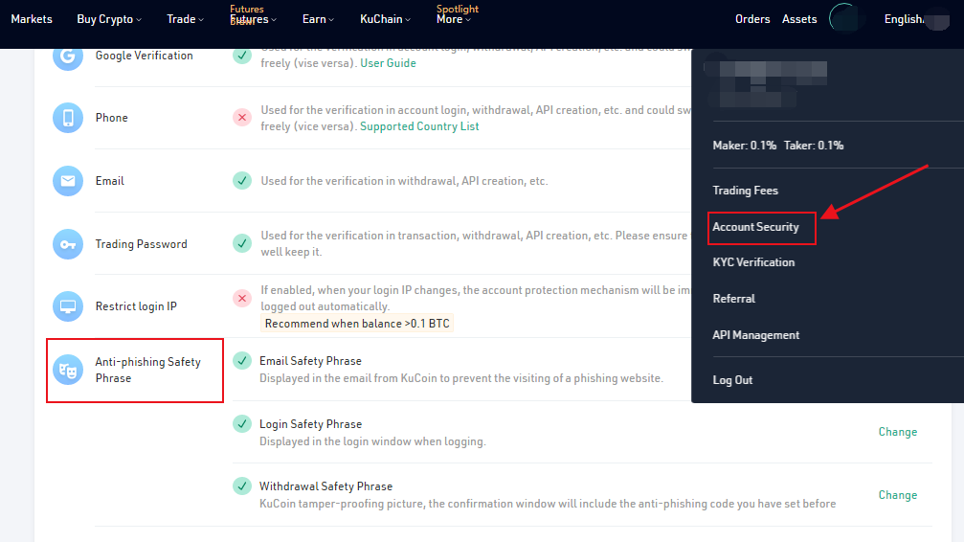Open Referral from account menu
Viewport: 964px width, 542px height.
(734, 299)
